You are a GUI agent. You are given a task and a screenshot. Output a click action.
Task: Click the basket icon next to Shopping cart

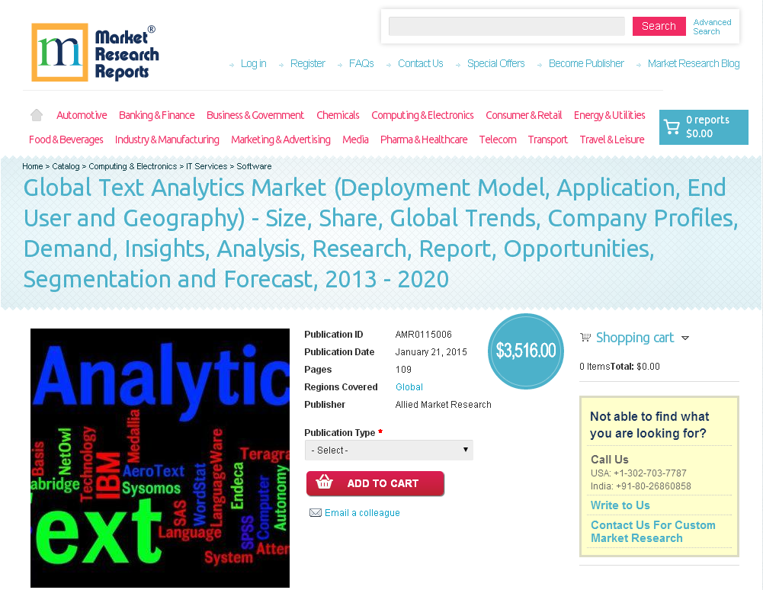coord(585,337)
